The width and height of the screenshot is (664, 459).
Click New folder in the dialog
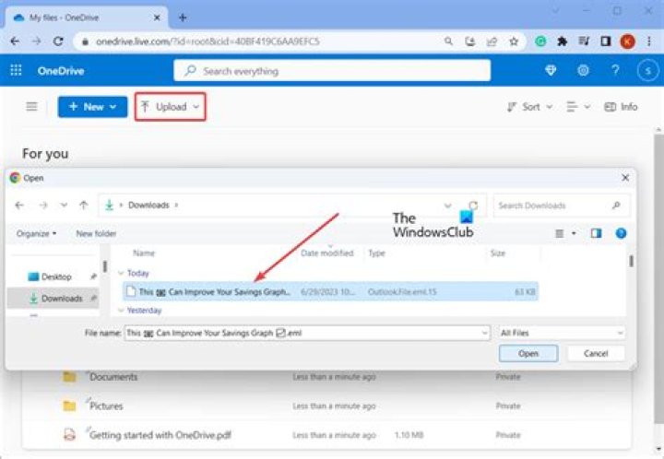[x=96, y=233]
